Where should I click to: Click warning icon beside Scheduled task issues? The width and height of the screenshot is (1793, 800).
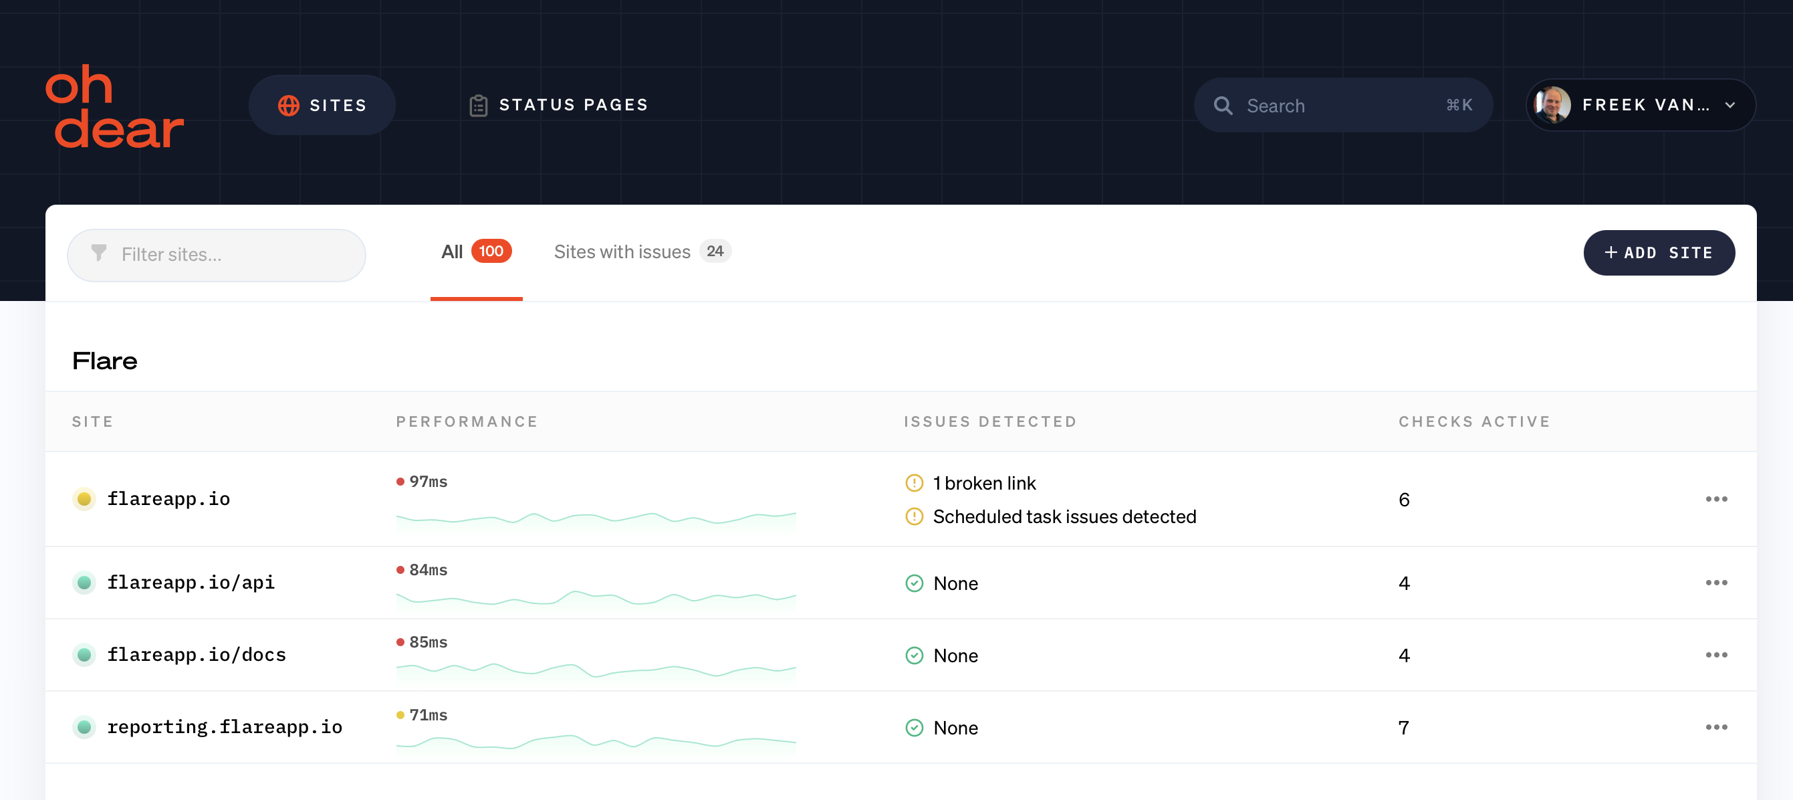coord(914,516)
